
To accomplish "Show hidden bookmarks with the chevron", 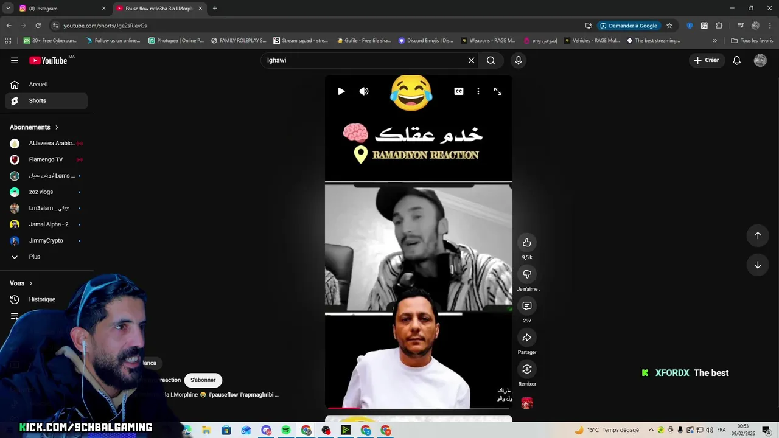I will [714, 41].
